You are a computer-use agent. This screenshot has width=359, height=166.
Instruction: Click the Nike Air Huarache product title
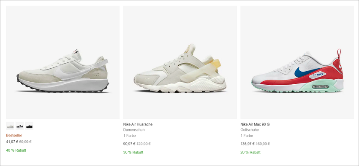(x=138, y=124)
